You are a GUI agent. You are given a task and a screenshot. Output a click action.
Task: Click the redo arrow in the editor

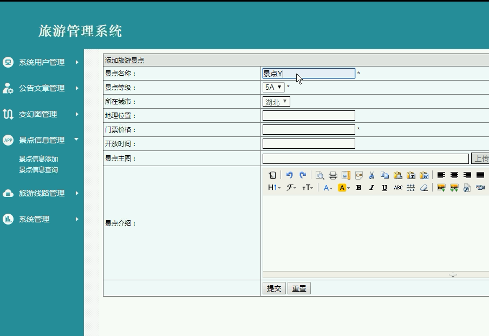pos(303,175)
